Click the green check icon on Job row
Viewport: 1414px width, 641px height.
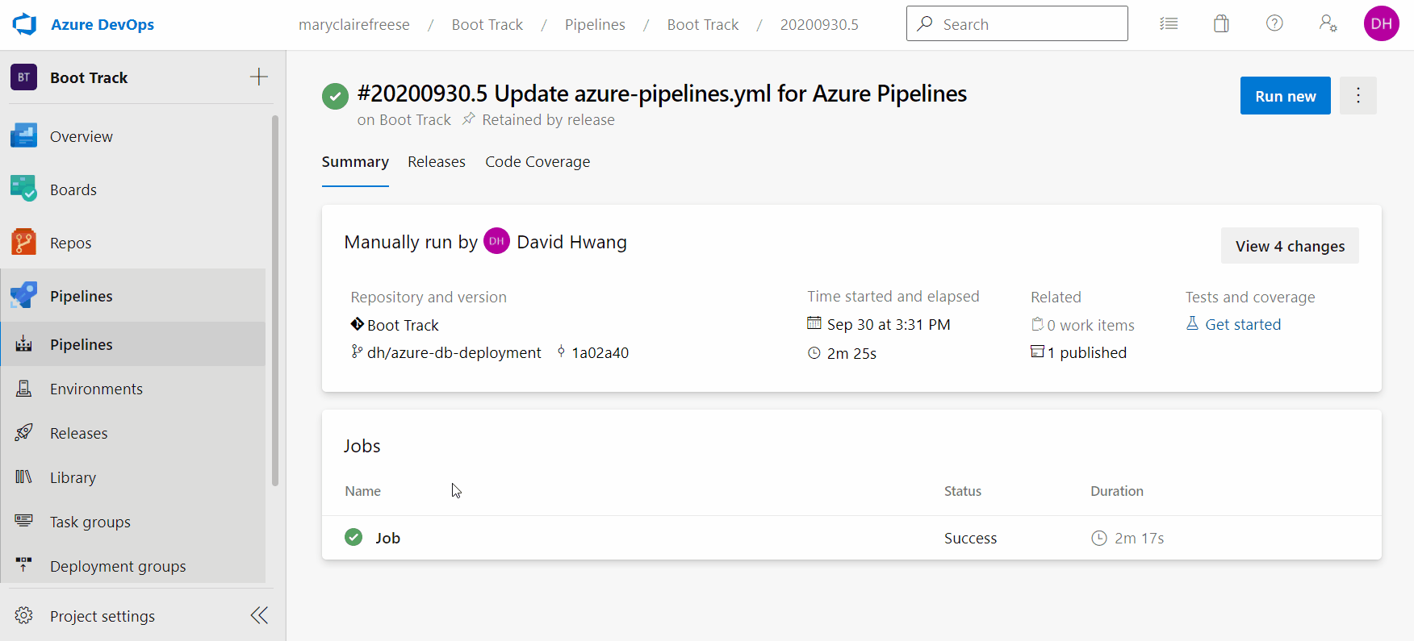[x=353, y=537]
